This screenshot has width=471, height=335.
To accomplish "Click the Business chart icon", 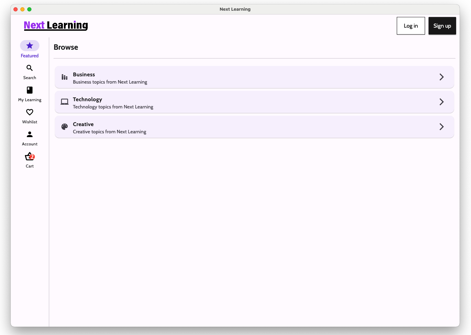I will click(65, 77).
